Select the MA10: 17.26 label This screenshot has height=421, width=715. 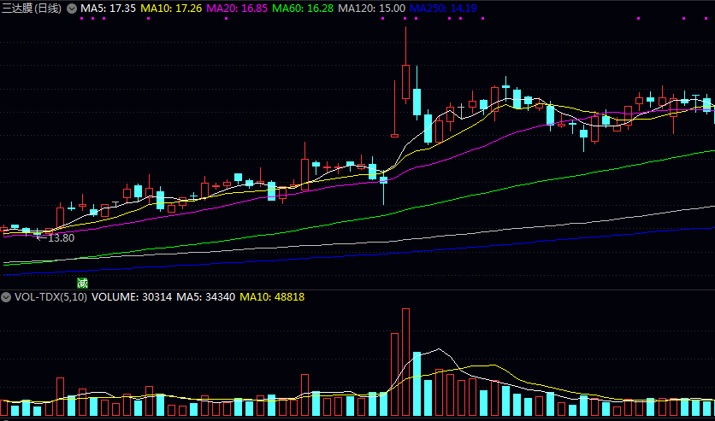point(171,9)
